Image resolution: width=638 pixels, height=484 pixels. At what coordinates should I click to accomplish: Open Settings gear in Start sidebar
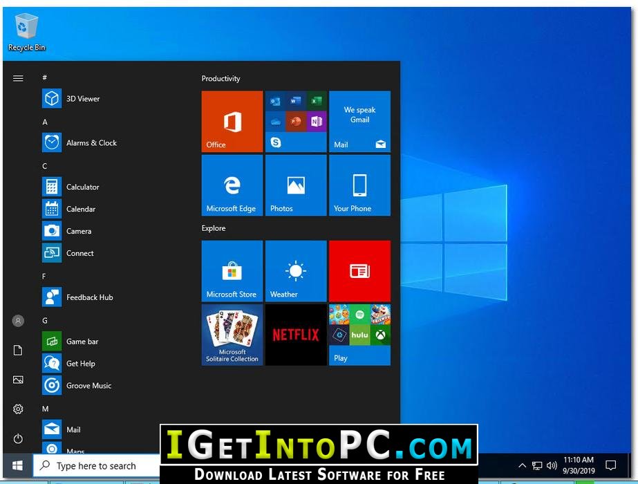(x=18, y=409)
